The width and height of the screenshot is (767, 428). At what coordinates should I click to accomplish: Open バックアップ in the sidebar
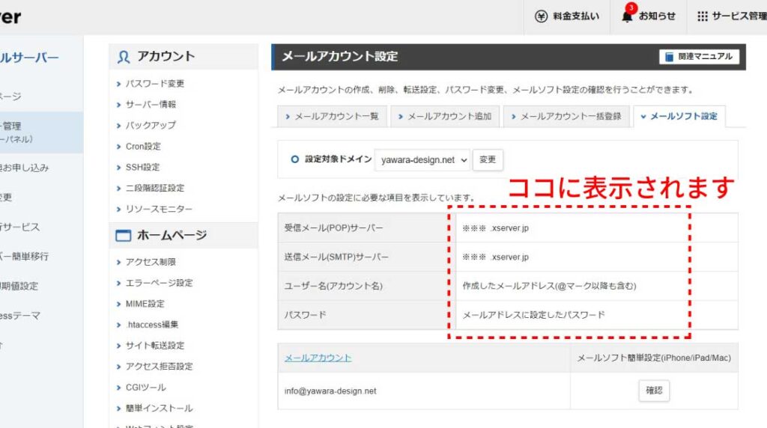click(x=151, y=125)
